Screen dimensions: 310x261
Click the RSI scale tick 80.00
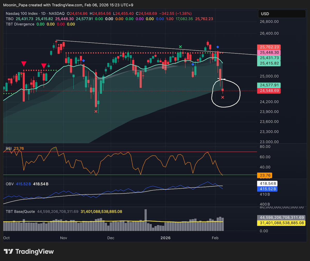[265, 147]
